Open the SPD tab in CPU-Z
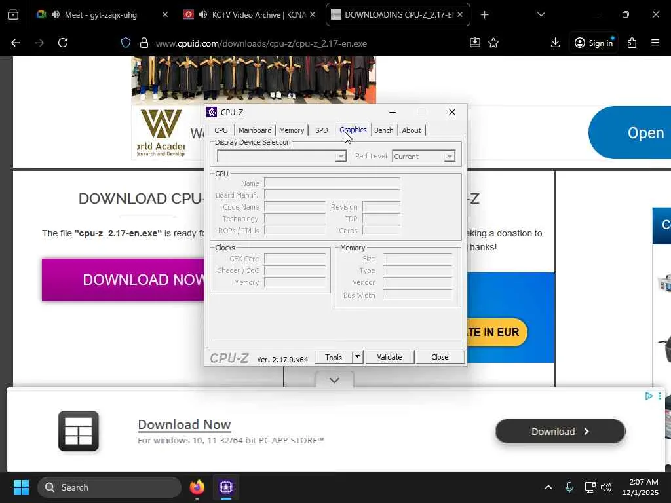This screenshot has height=503, width=671. click(321, 130)
